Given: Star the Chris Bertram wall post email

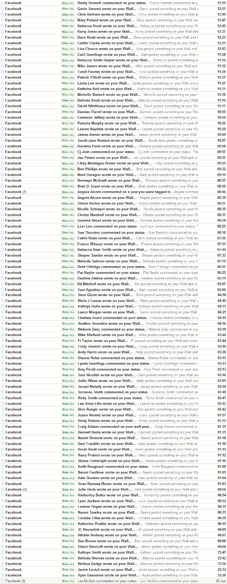Looking at the screenshot, I should pyautogui.click(x=3, y=14).
